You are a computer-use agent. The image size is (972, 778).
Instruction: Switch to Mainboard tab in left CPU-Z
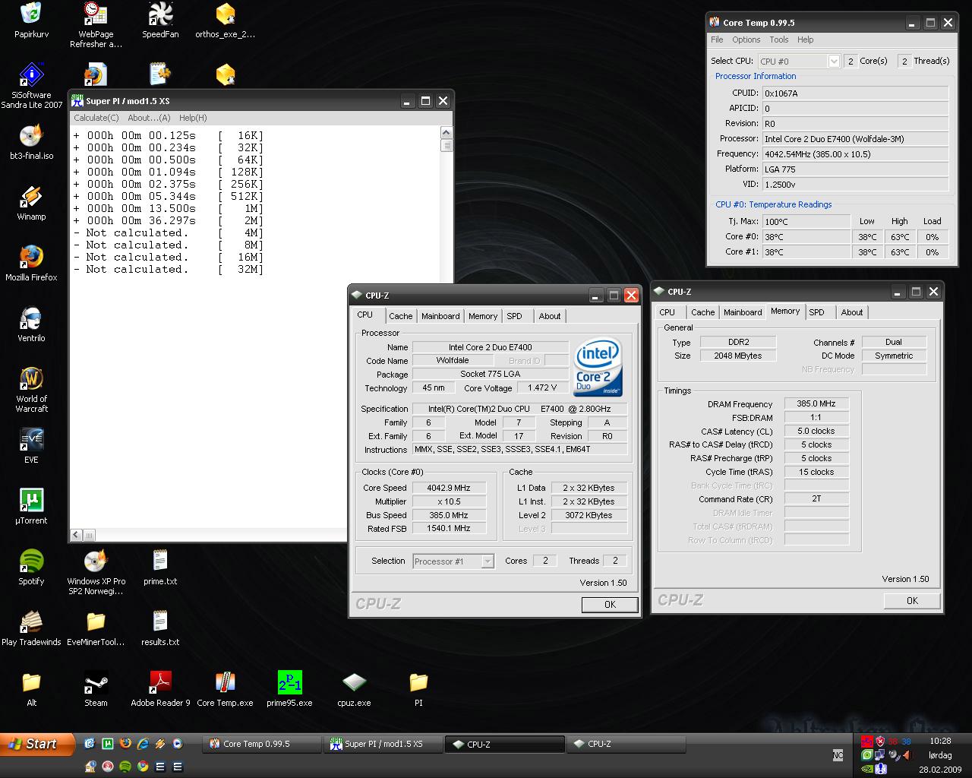440,316
